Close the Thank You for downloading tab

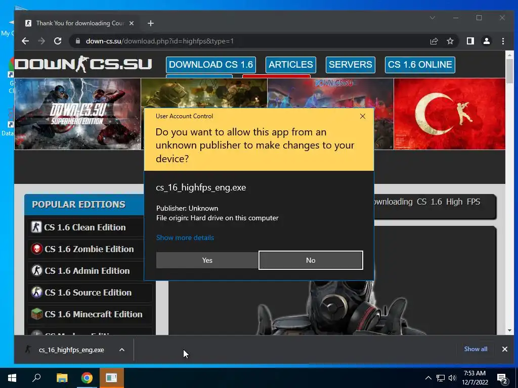coord(132,23)
